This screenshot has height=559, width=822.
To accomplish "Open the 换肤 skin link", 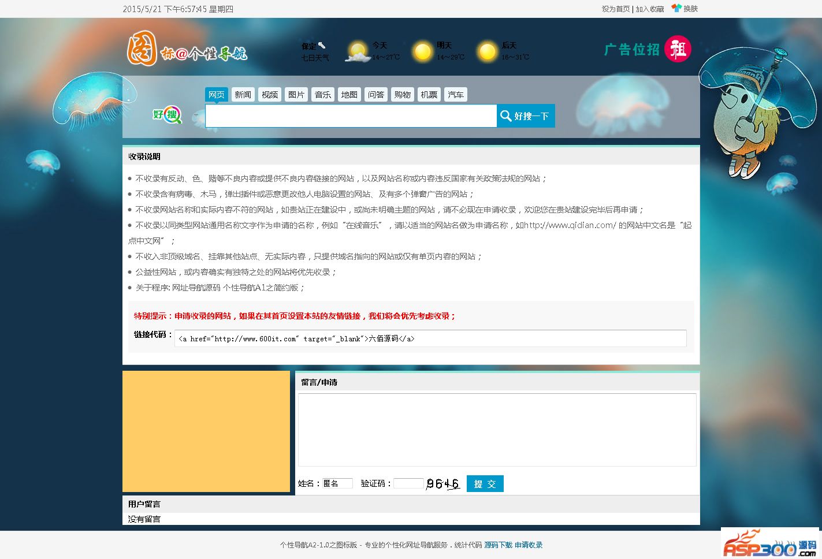I will click(x=691, y=9).
